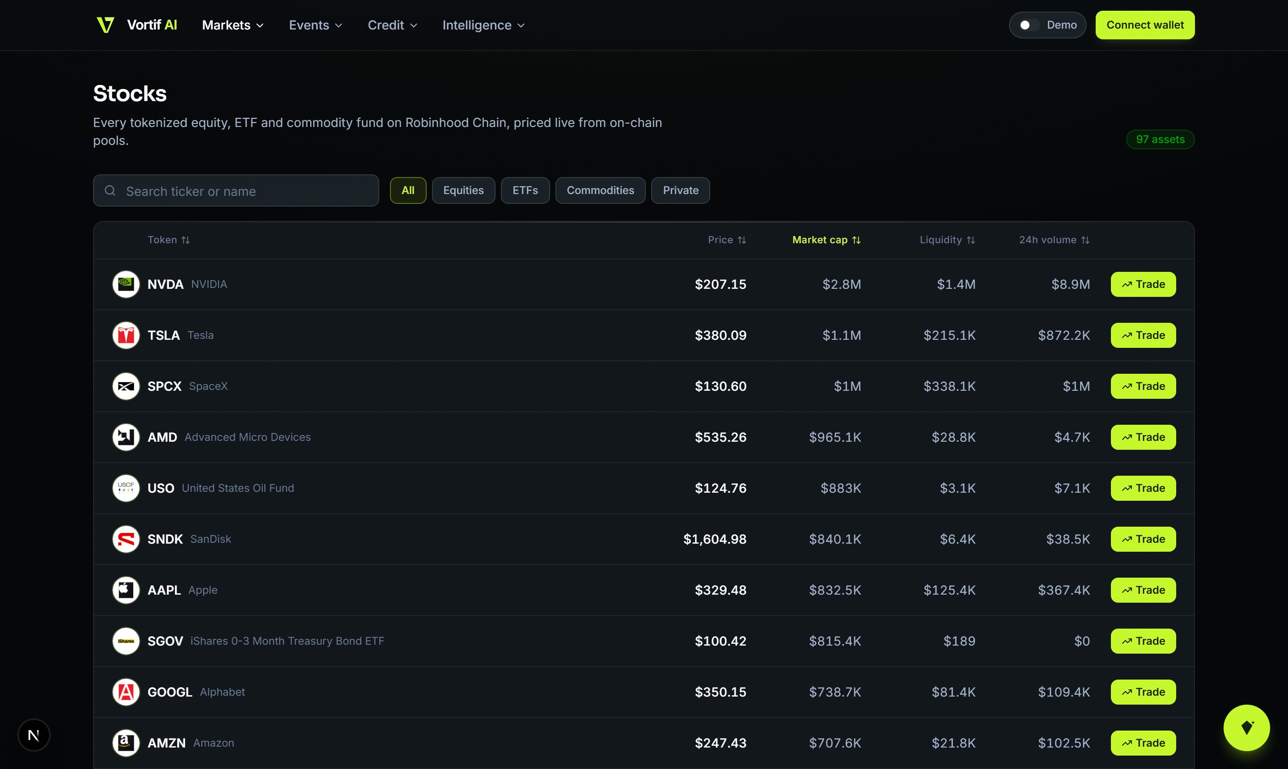Sort the table by 24h volume
1288x769 pixels.
pyautogui.click(x=1054, y=240)
